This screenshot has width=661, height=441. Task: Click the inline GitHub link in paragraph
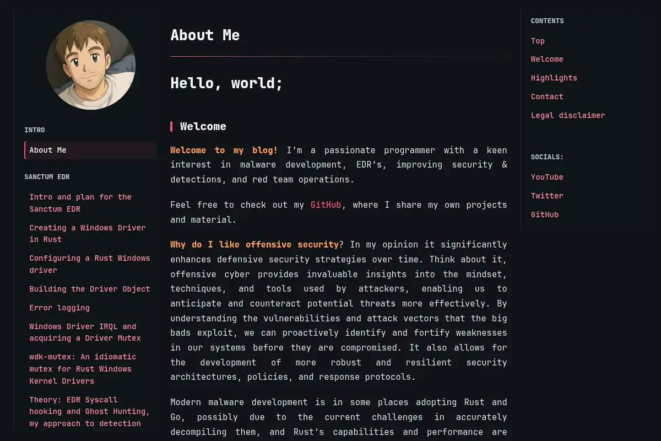click(326, 205)
